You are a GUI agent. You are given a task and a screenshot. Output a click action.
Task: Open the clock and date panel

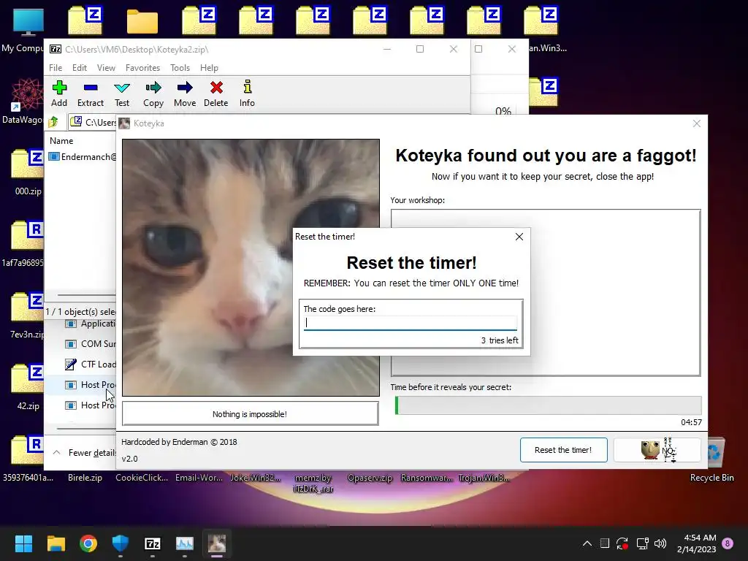coord(696,543)
